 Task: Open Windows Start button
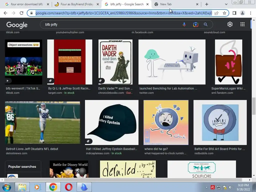[x=6, y=187]
